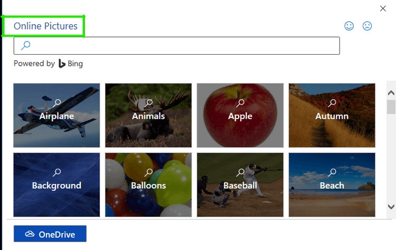Select the Animals category thumbnail
The height and width of the screenshot is (250, 396).
click(x=148, y=115)
